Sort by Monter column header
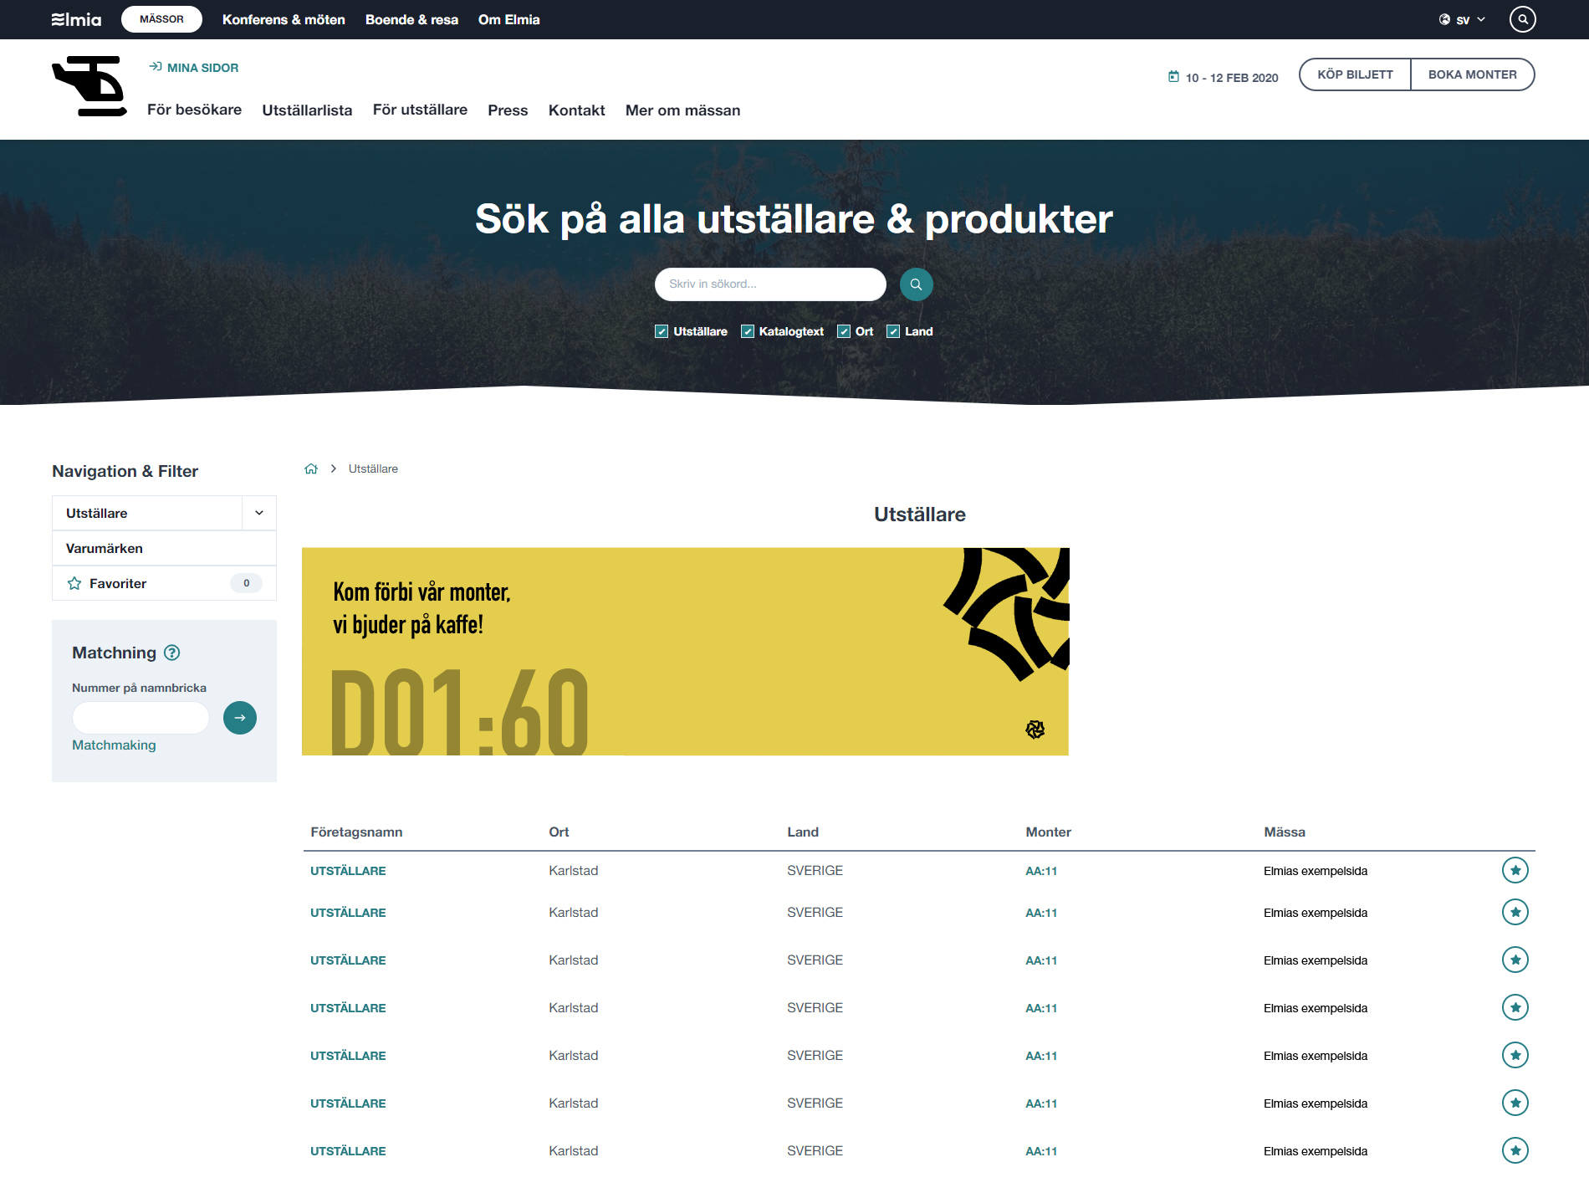The width and height of the screenshot is (1589, 1198). coord(1048,832)
